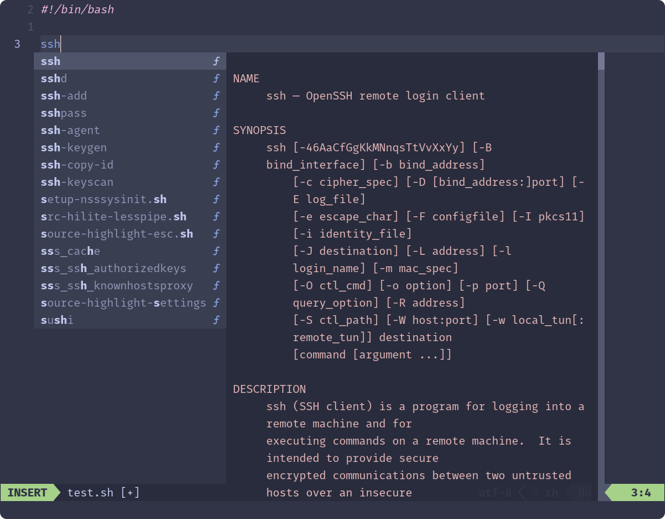The height and width of the screenshot is (519, 665).
Task: Click the 'intended to provide secure' line
Action: pos(352,459)
